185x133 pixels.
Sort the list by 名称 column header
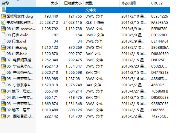tap(5, 3)
